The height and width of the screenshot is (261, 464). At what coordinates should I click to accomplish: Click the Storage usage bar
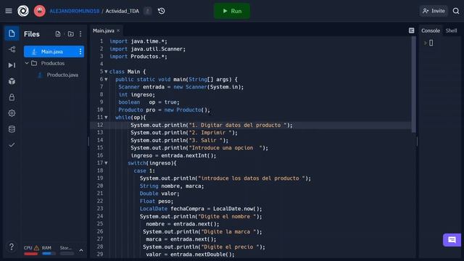67,254
